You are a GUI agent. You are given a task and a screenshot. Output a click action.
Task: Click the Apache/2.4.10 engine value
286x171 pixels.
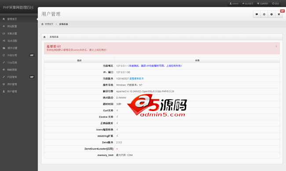point(145,91)
